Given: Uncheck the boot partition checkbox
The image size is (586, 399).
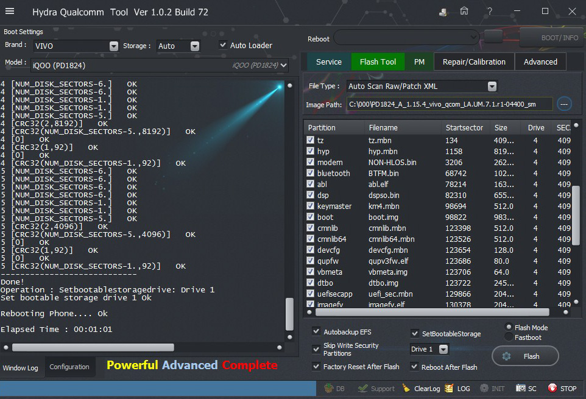Looking at the screenshot, I should pos(310,217).
